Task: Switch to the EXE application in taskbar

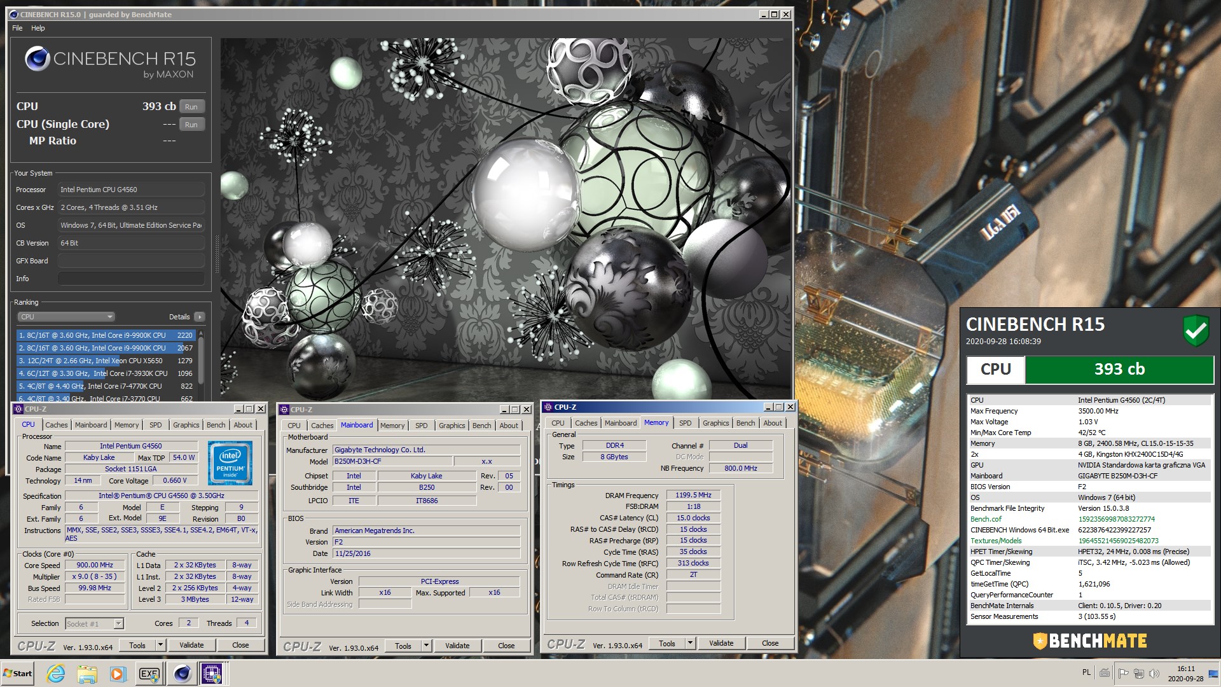Action: coord(149,674)
